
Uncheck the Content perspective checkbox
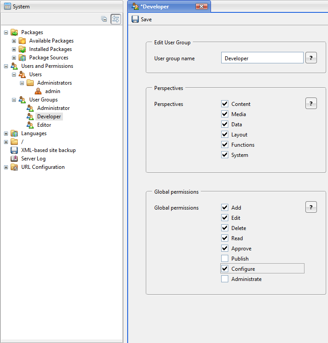coord(225,104)
